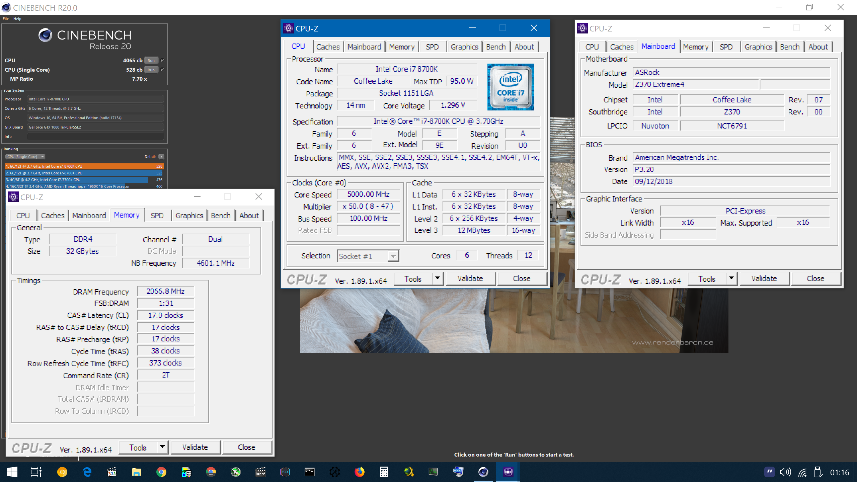Screen dimensions: 857x482
Task: Launch Firefox from the taskbar
Action: [x=359, y=472]
